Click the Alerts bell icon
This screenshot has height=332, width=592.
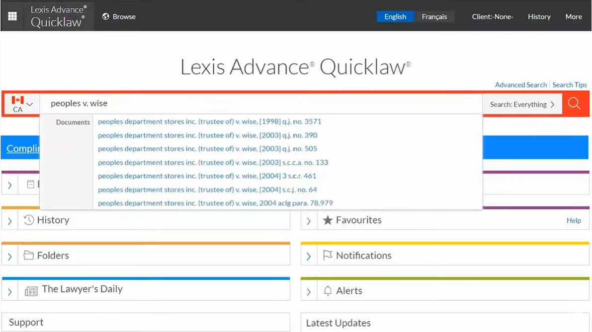click(328, 290)
